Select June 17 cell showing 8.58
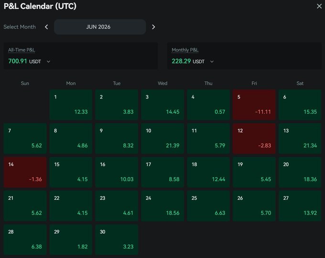325x258 pixels. 162,172
